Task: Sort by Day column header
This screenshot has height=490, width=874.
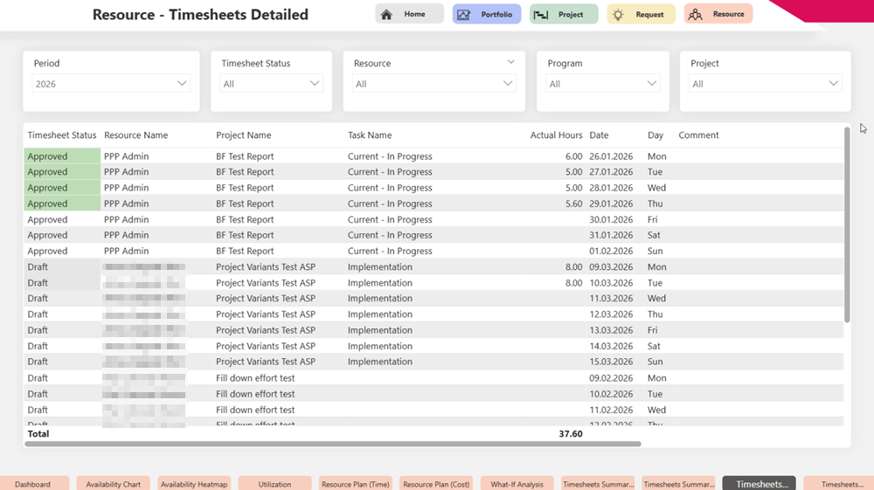Action: pos(655,135)
